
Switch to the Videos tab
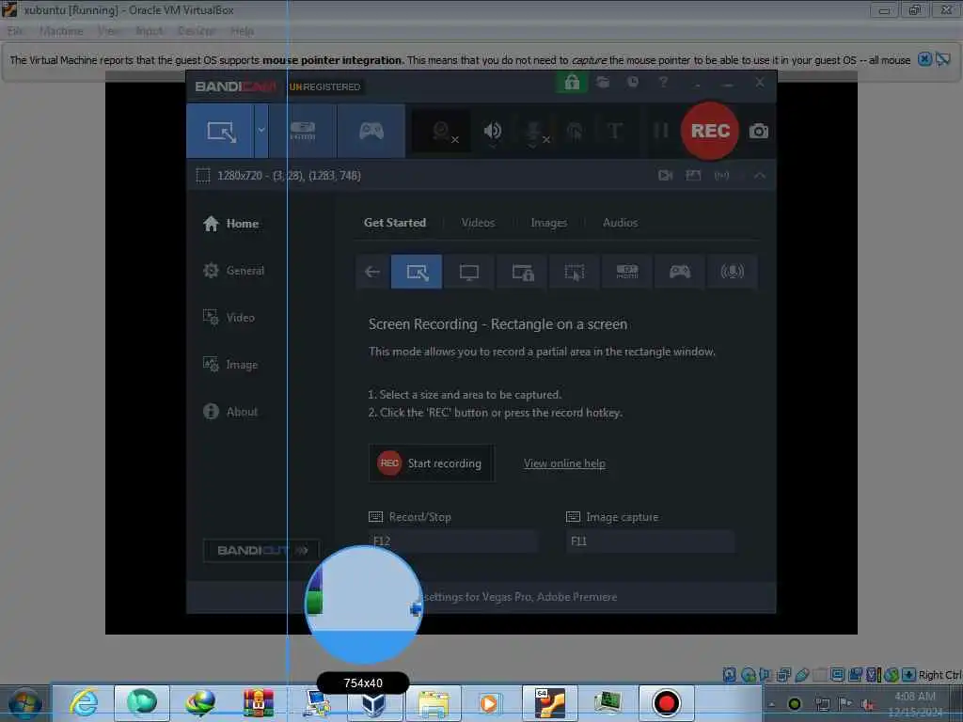[x=478, y=223]
